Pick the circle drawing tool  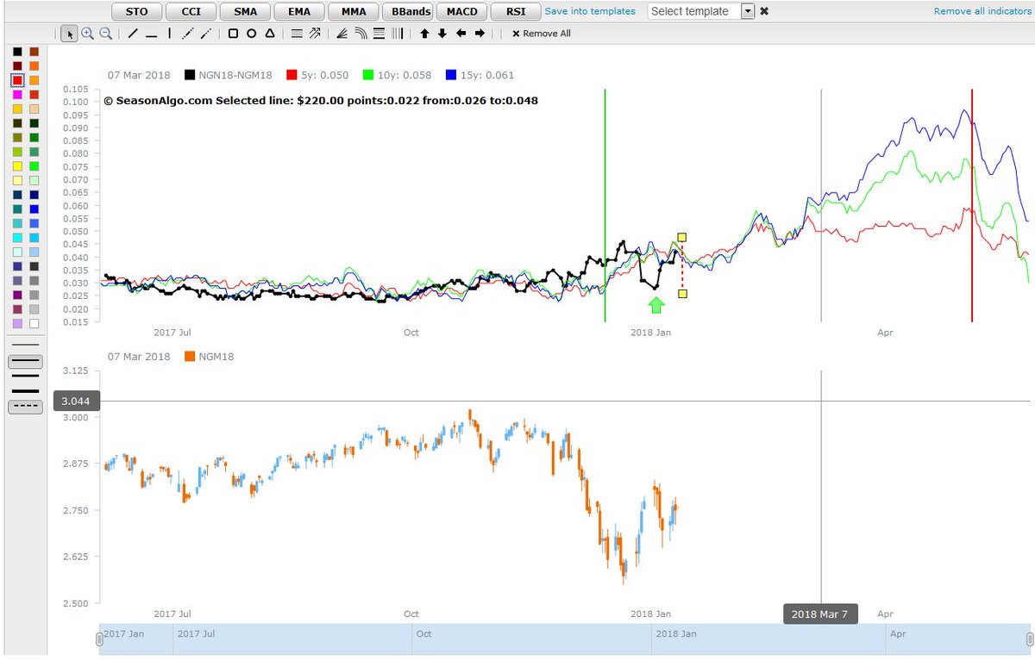(x=251, y=34)
